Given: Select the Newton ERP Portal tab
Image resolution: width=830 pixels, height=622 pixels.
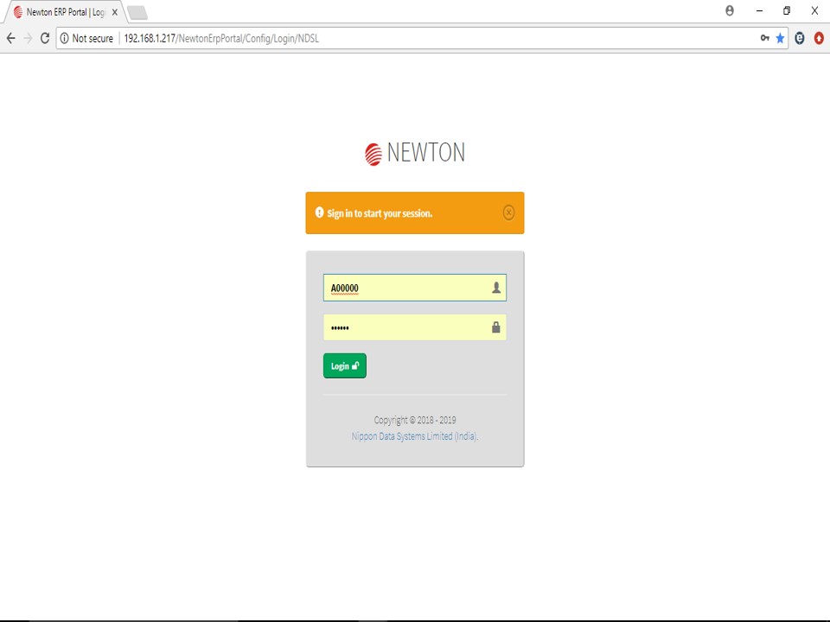Looking at the screenshot, I should click(65, 11).
